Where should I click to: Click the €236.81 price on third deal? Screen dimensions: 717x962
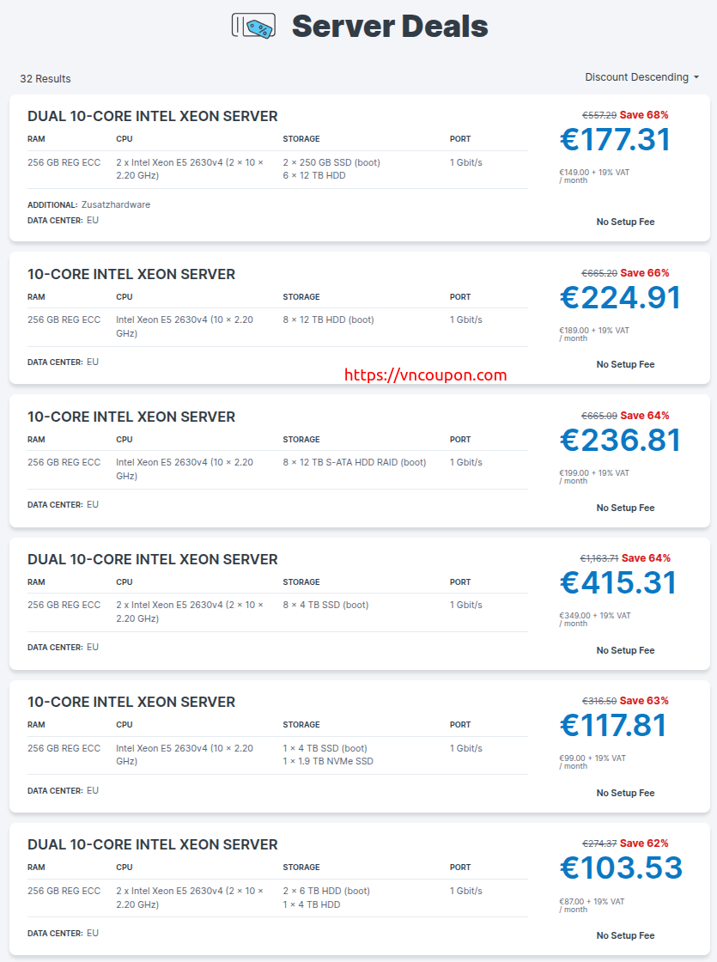coord(620,440)
